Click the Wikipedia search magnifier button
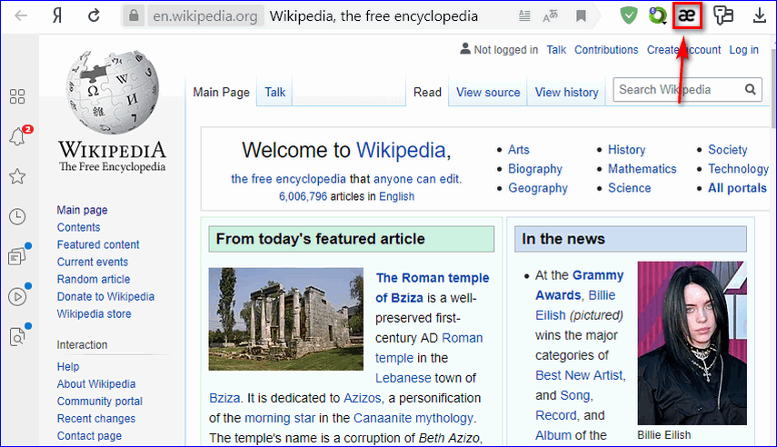The image size is (777, 447). (x=751, y=89)
